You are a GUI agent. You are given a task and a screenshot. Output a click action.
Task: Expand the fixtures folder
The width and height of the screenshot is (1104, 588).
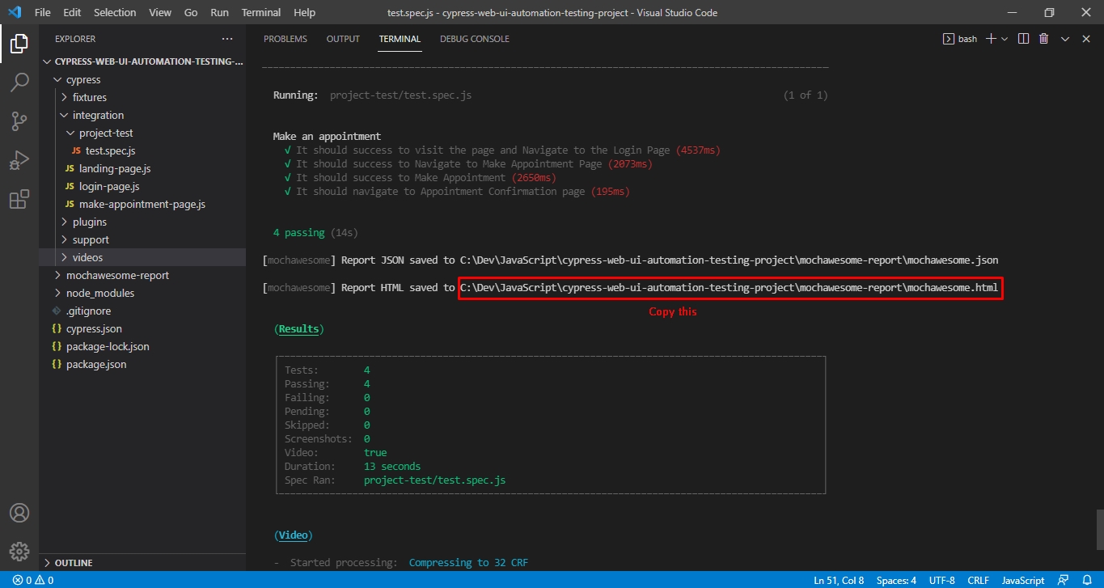90,97
